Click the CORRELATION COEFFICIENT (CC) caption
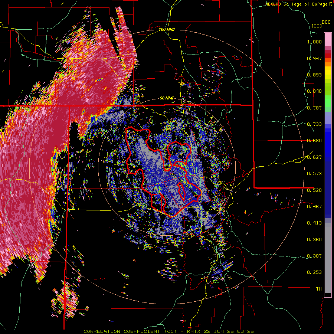334x334 pixels. [x=130, y=331]
